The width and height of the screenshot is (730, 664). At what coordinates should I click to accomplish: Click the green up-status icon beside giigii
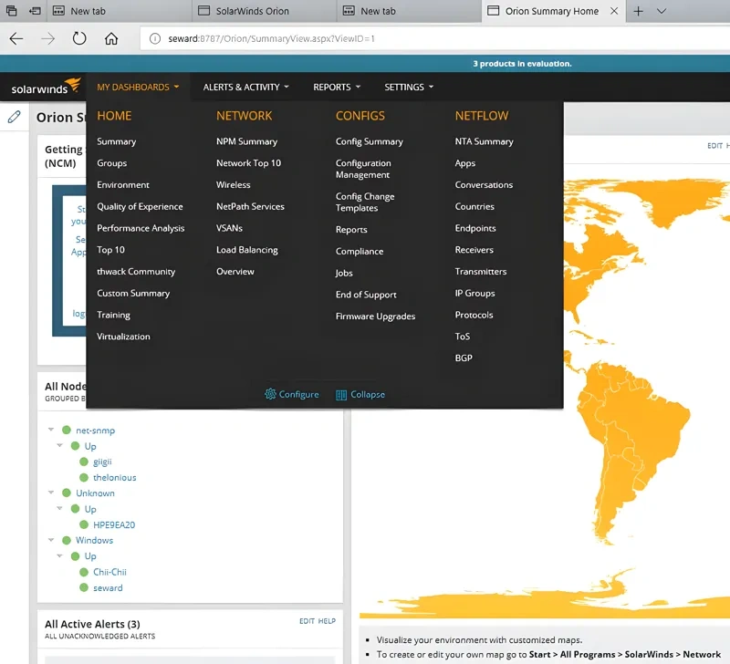(x=82, y=462)
